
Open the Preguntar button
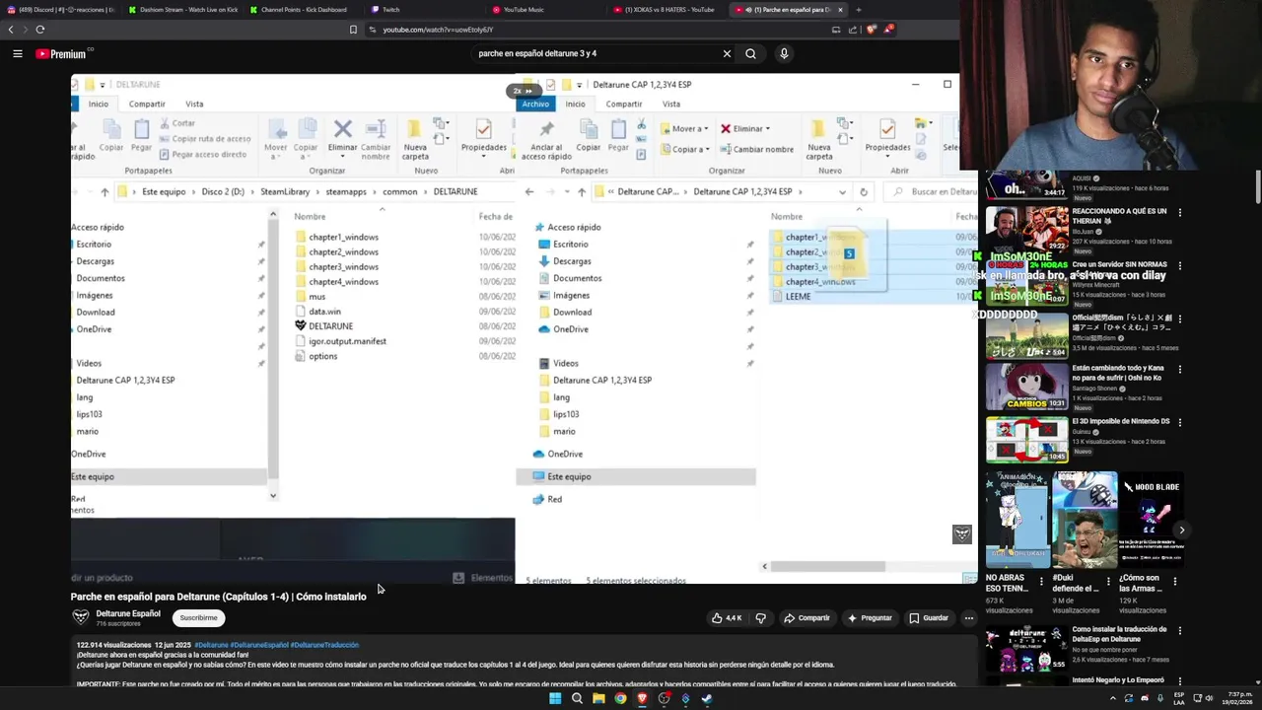[869, 618]
